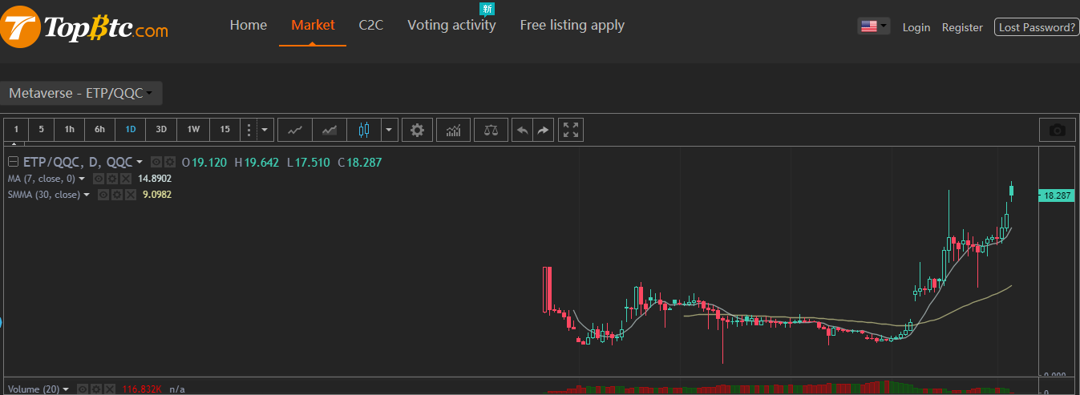The width and height of the screenshot is (1080, 395).
Task: Redo chart action arrow
Action: pos(543,130)
